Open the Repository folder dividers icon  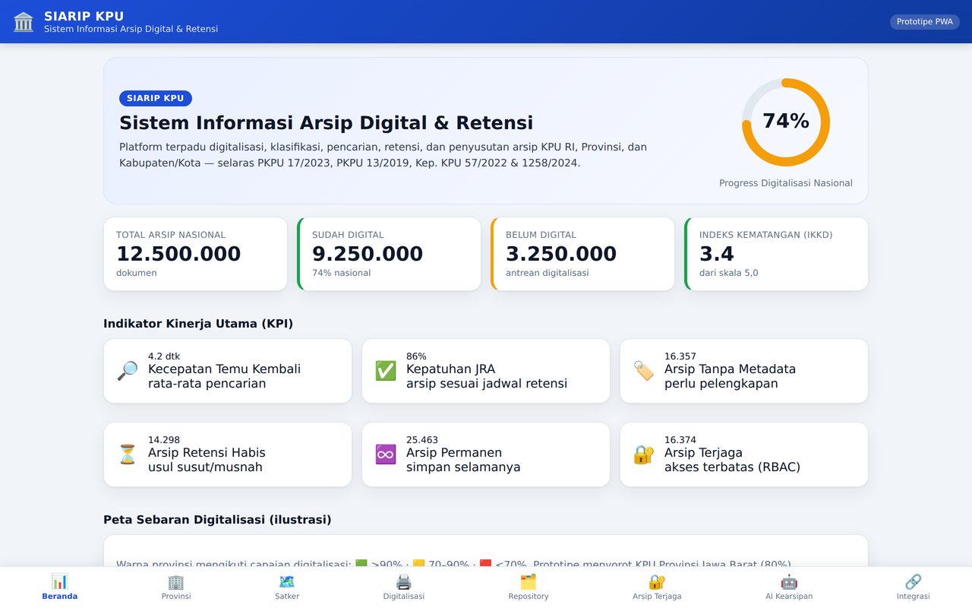point(529,581)
